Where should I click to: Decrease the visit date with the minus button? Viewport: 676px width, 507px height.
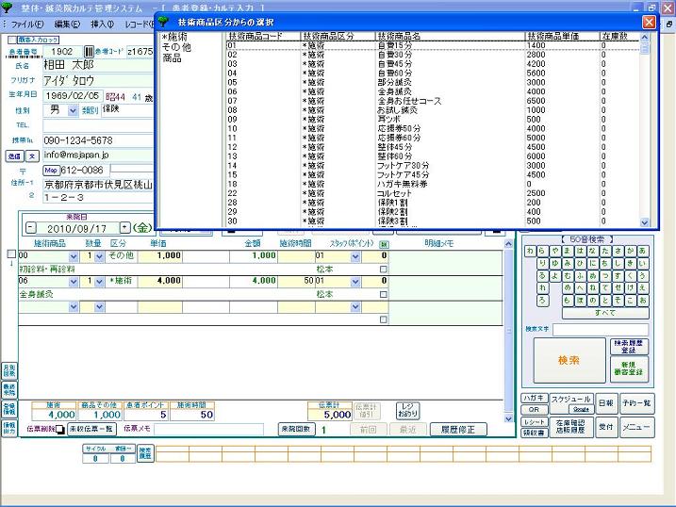pos(31,227)
